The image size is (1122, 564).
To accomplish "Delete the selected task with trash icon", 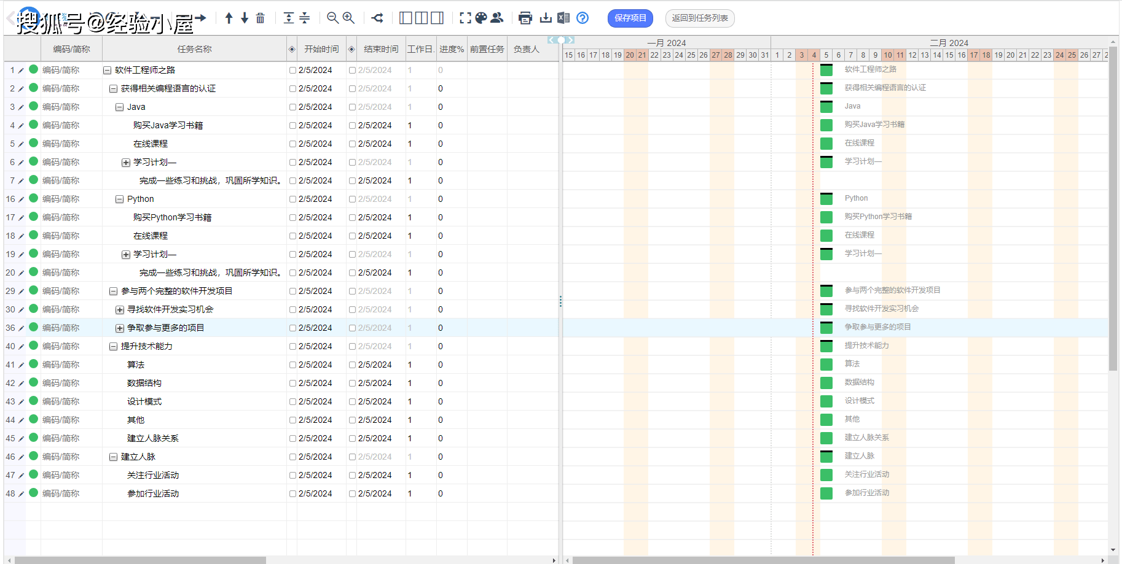I will (x=261, y=18).
